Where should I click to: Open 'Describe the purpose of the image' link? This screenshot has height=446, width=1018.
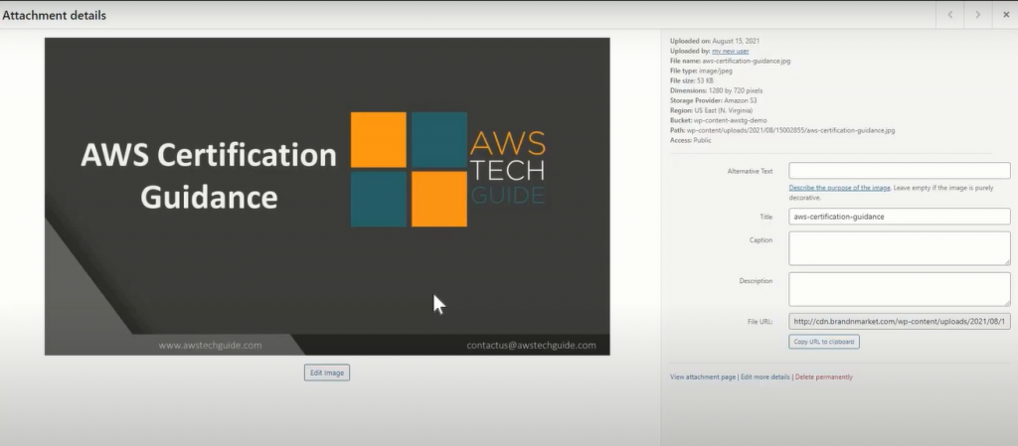[x=839, y=188]
